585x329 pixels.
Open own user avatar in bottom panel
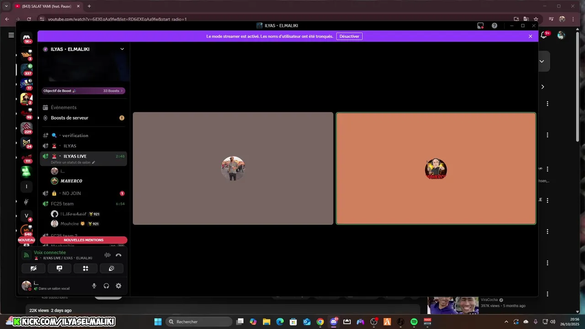tap(27, 286)
